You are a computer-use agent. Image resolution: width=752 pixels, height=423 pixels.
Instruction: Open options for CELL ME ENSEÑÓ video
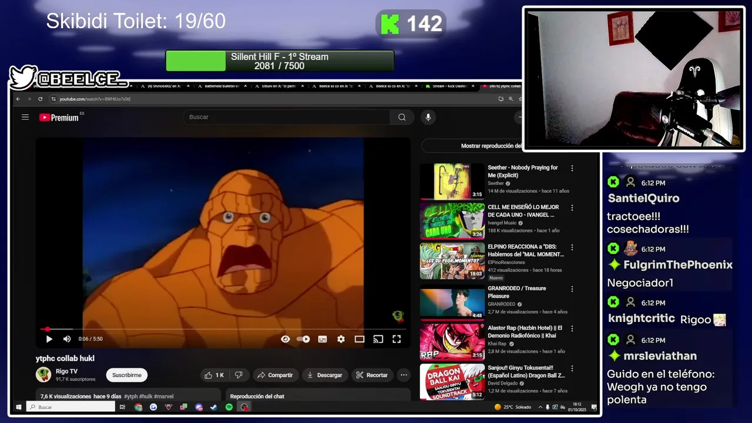point(572,207)
